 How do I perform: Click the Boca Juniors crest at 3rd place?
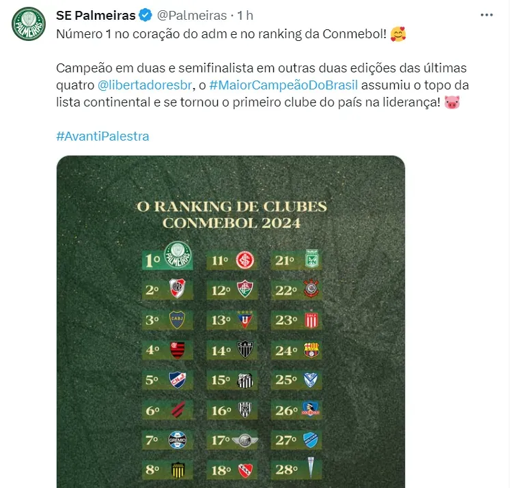178,320
